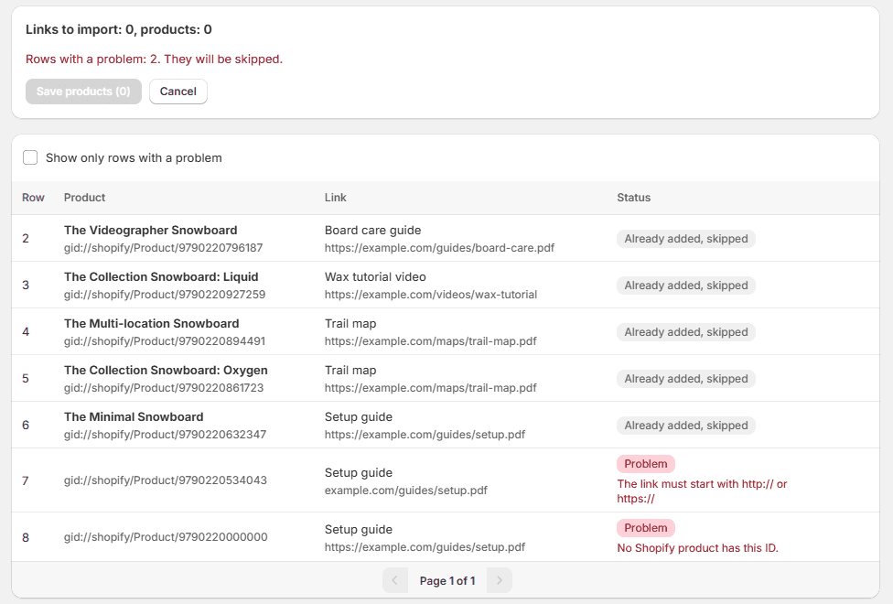Go to previous page arrow
The width and height of the screenshot is (893, 604).
(394, 580)
